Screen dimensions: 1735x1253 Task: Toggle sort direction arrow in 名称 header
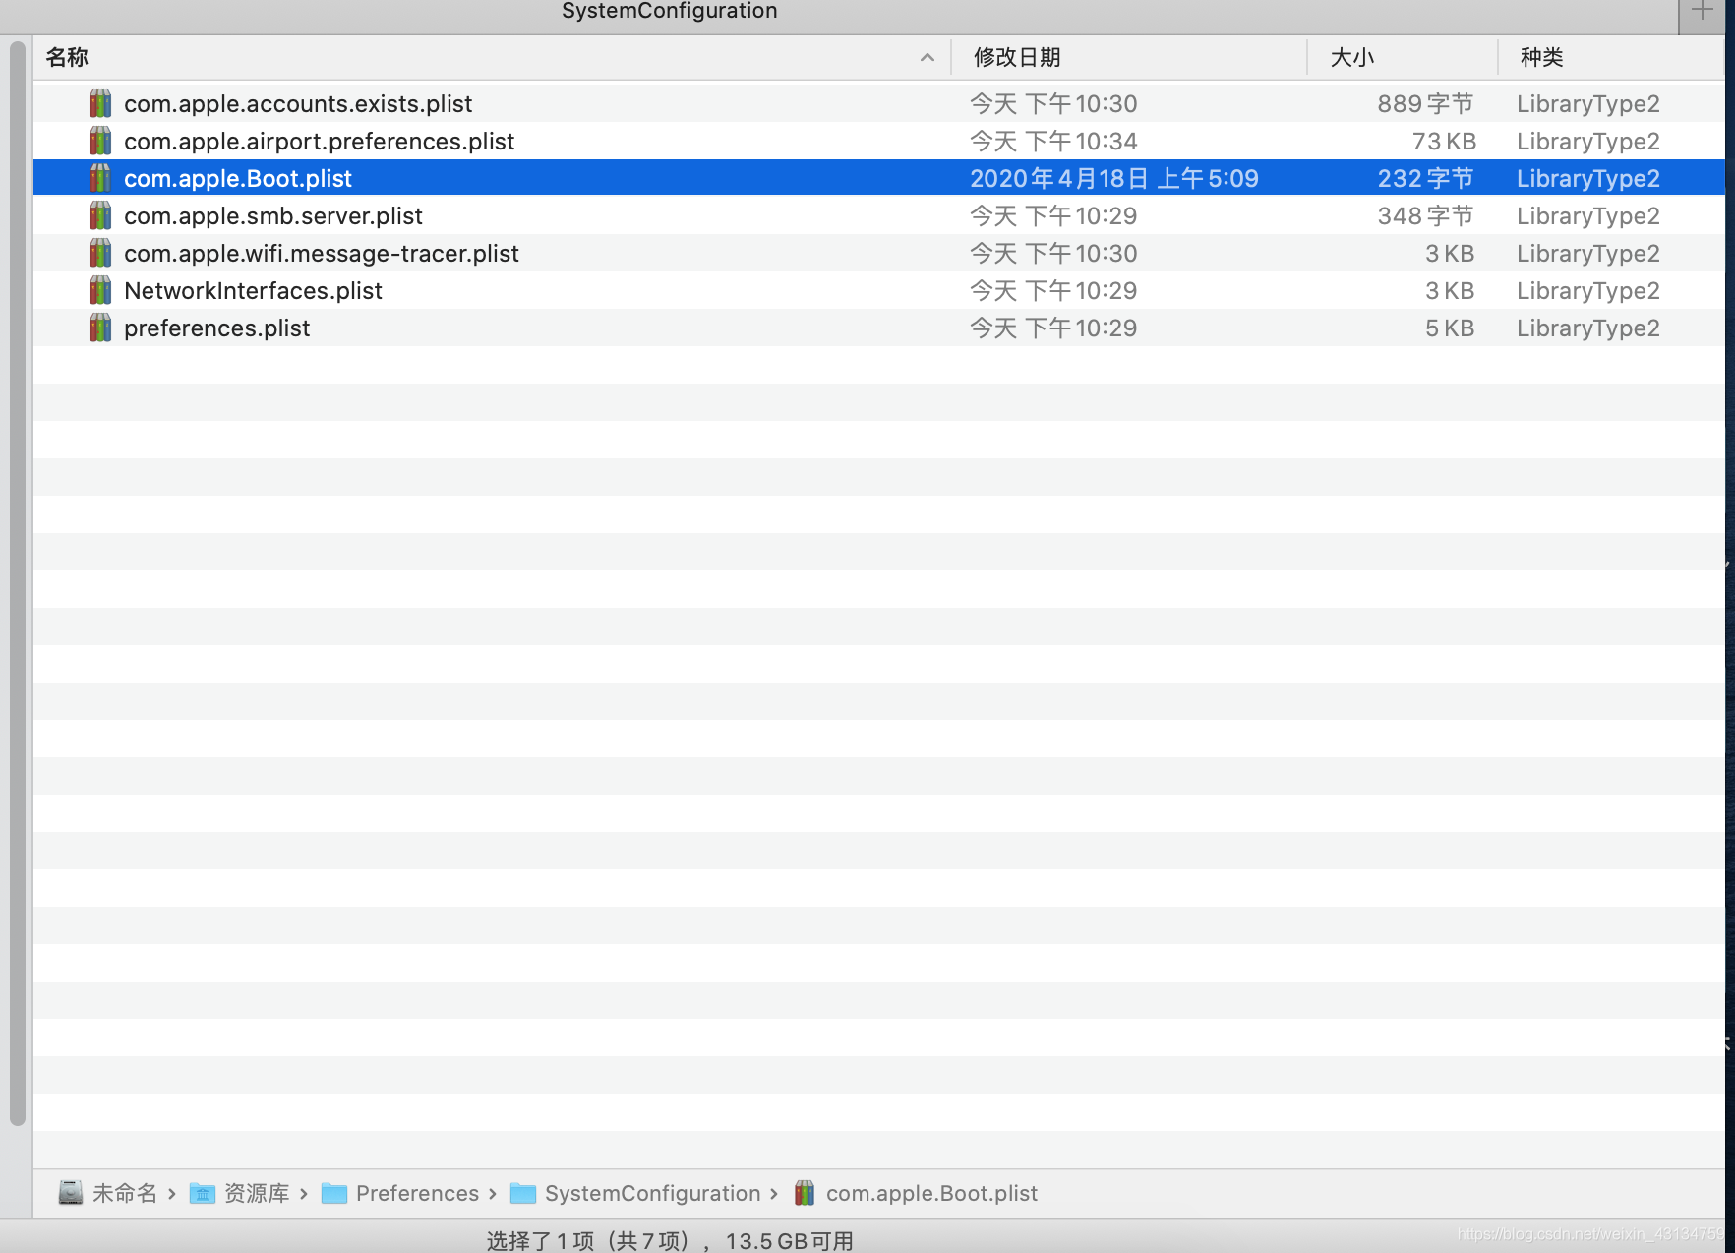coord(927,57)
